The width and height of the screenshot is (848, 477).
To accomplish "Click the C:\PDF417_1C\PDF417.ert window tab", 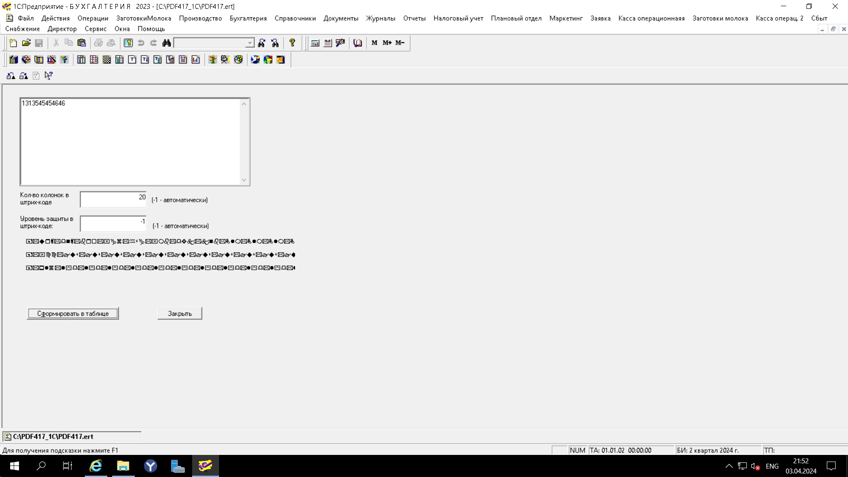I will (72, 436).
